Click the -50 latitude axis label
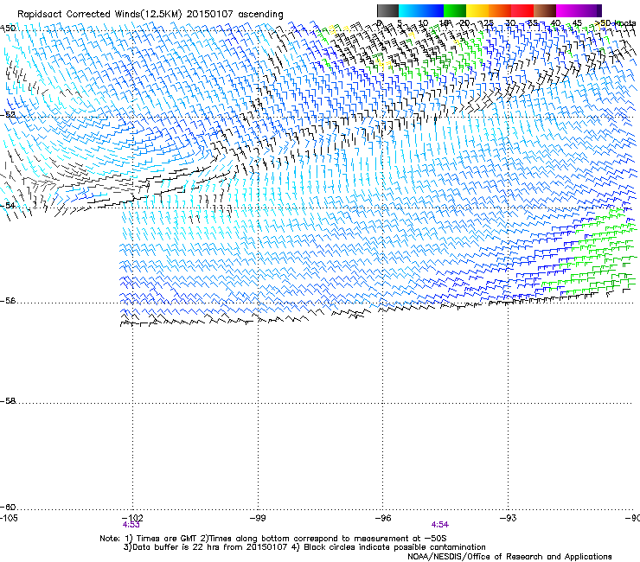Screen dimensions: 640x562 pyautogui.click(x=8, y=29)
